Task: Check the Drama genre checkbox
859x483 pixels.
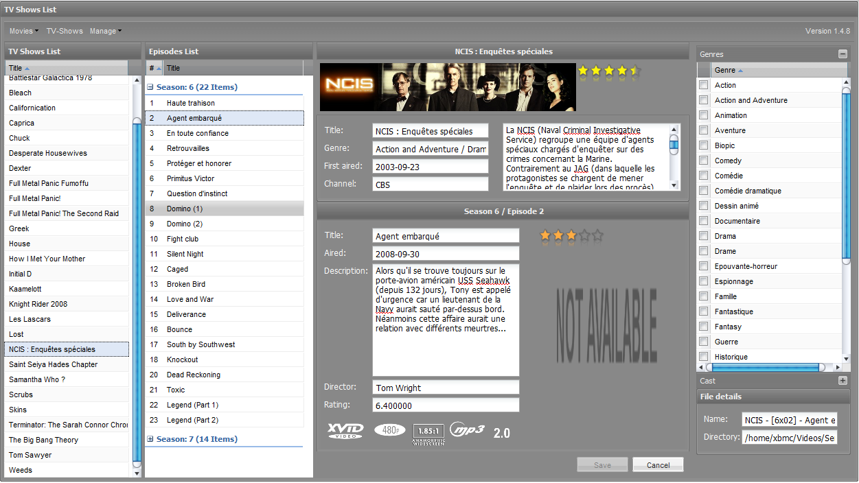Action: [703, 236]
